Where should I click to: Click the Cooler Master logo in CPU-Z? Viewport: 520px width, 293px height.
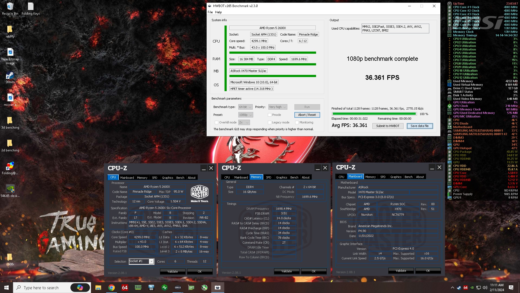tap(200, 193)
